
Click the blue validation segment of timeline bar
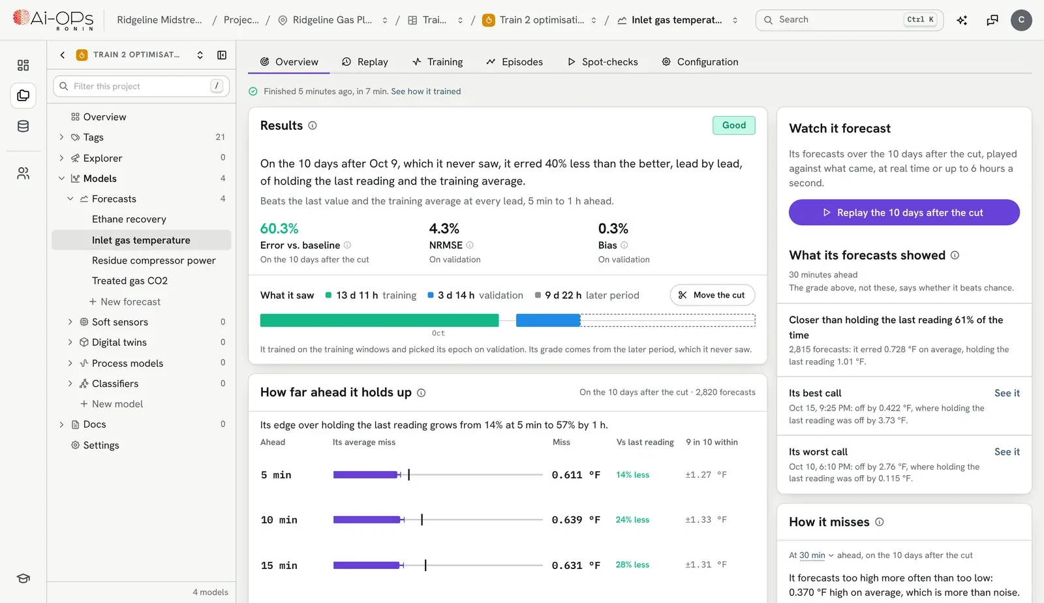click(548, 320)
